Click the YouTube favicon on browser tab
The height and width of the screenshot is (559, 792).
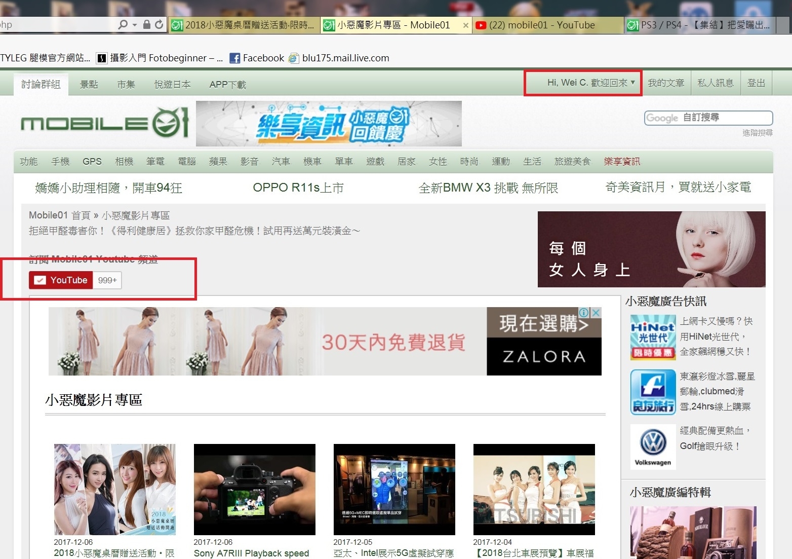(481, 25)
